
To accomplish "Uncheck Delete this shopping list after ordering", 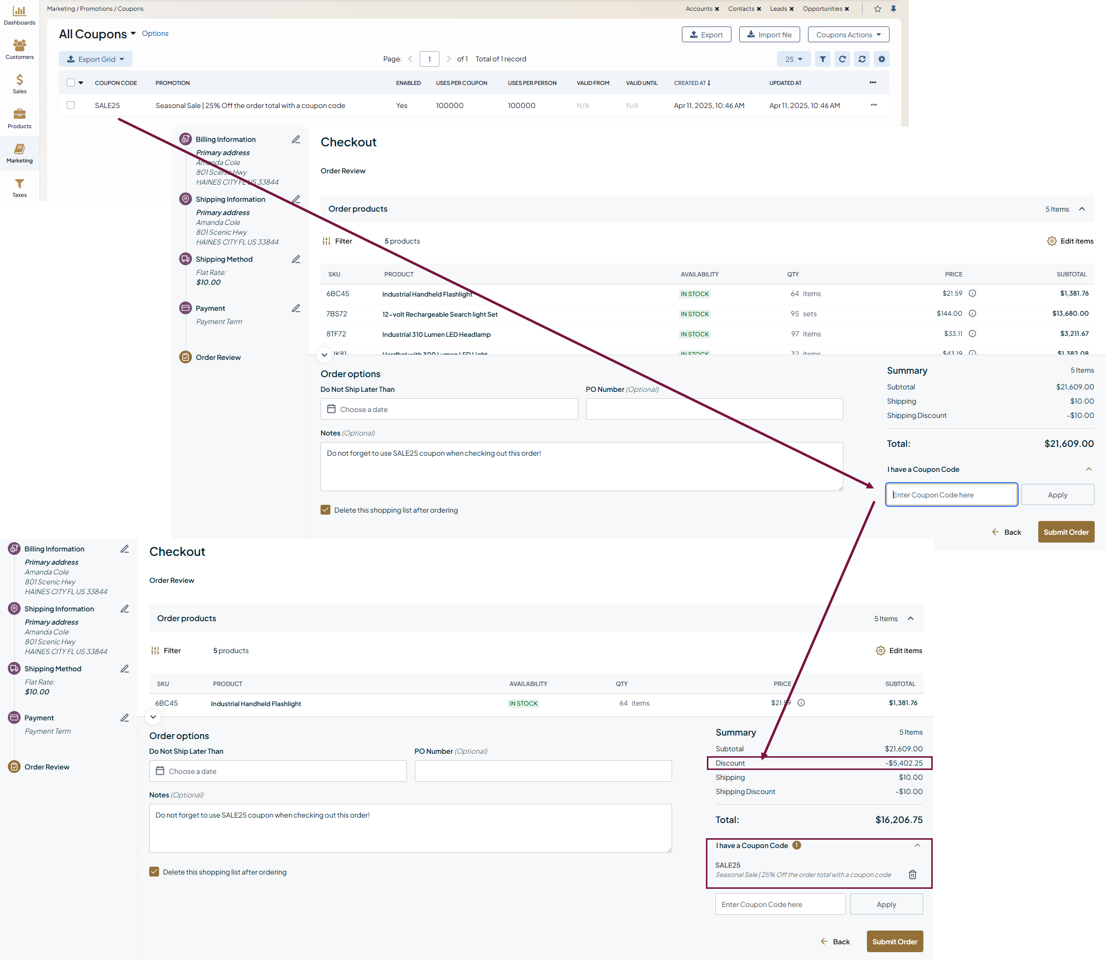I will [325, 510].
